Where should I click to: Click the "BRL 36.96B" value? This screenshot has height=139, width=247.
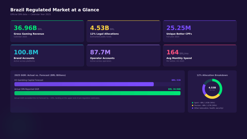point(174,89)
